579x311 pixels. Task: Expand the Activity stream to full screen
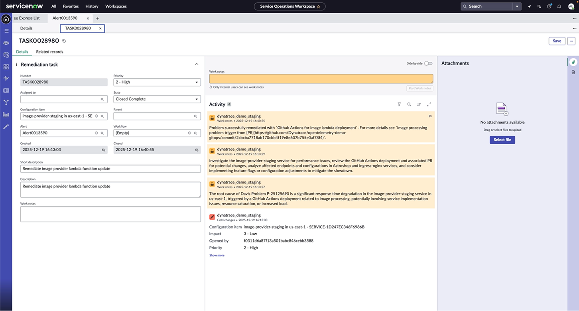coord(429,104)
